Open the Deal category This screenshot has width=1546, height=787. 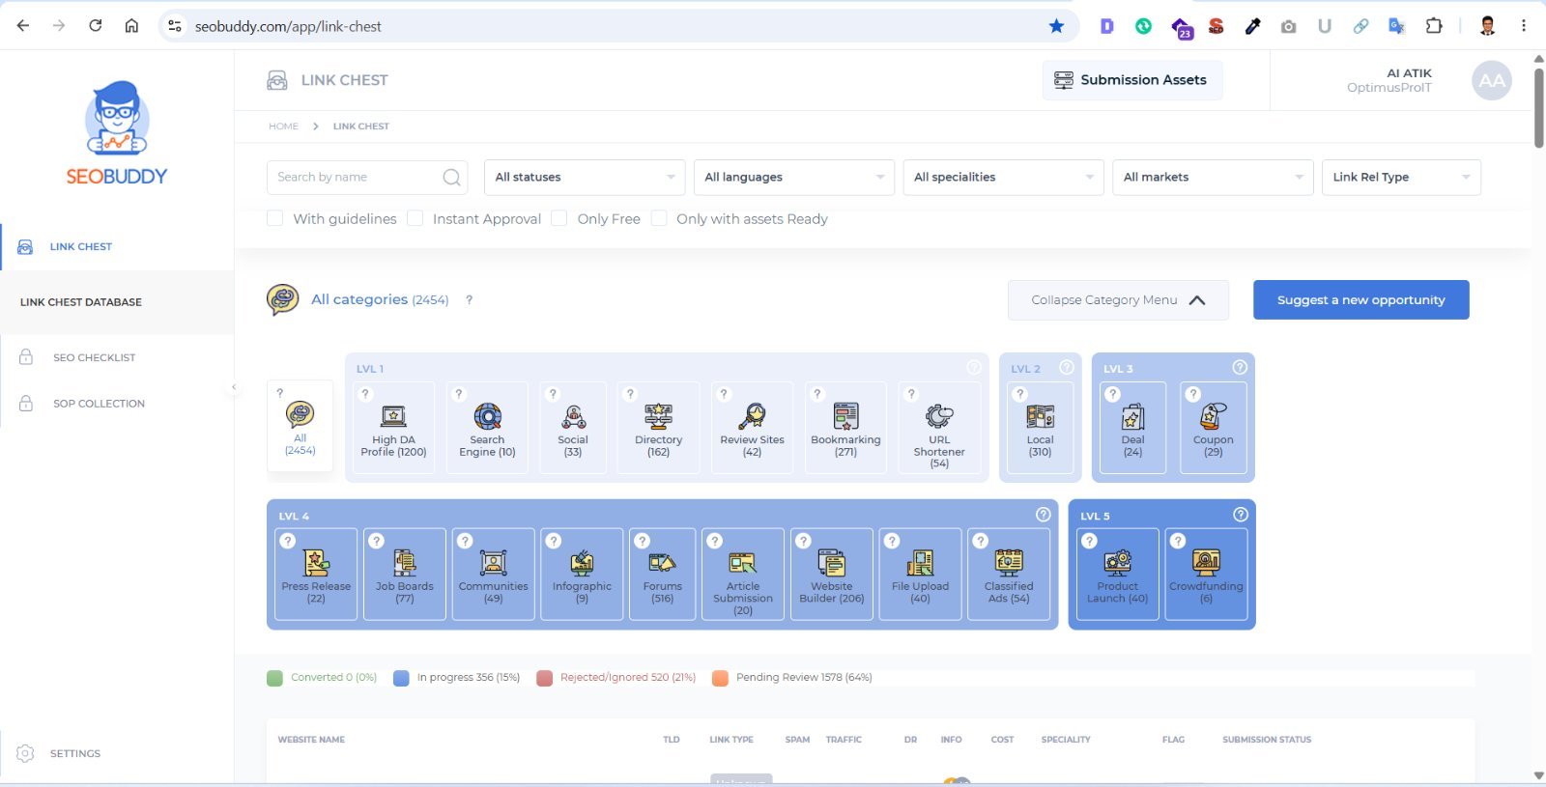1132,428
